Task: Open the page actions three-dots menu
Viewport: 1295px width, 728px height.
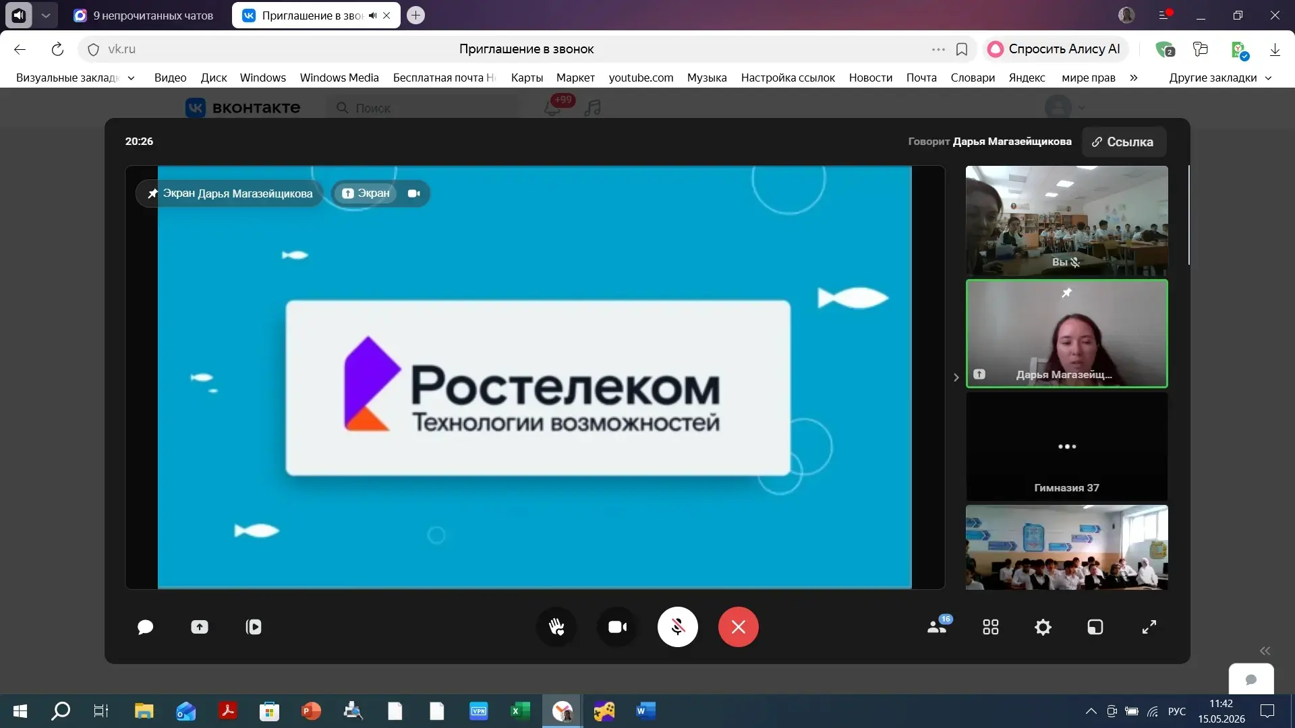Action: (x=938, y=49)
